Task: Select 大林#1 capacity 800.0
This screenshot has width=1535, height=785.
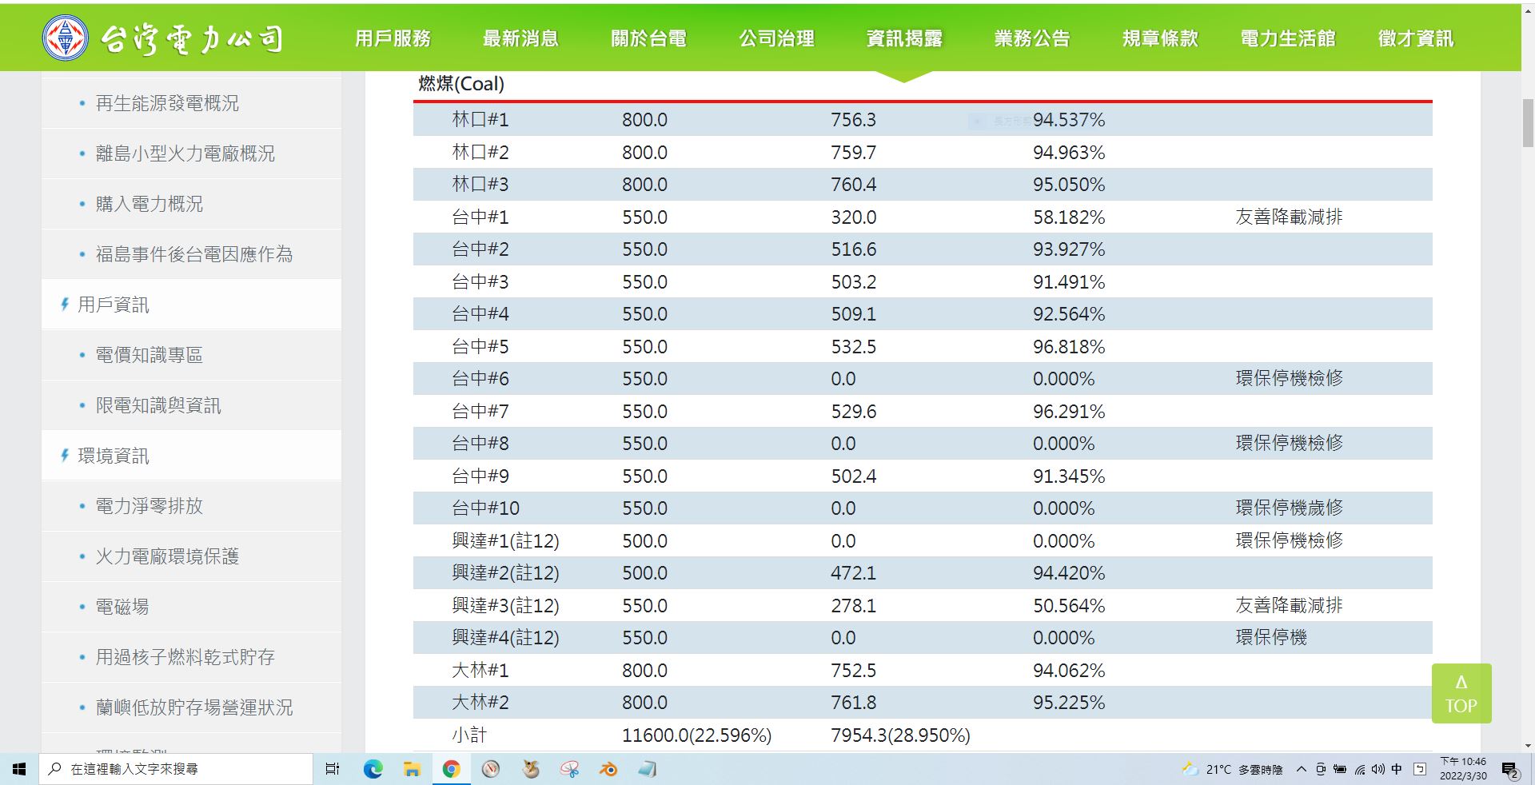Action: click(644, 671)
